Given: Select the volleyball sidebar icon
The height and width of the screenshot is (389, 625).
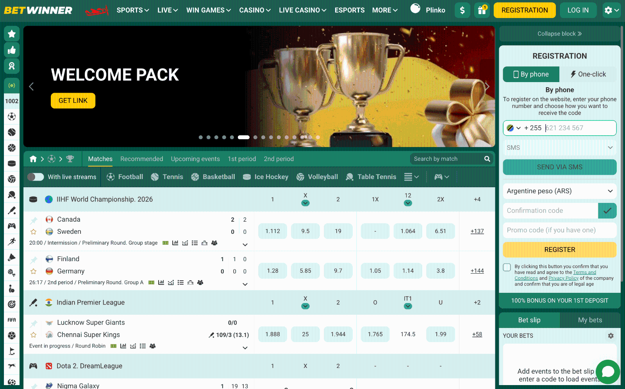Looking at the screenshot, I should (12, 179).
